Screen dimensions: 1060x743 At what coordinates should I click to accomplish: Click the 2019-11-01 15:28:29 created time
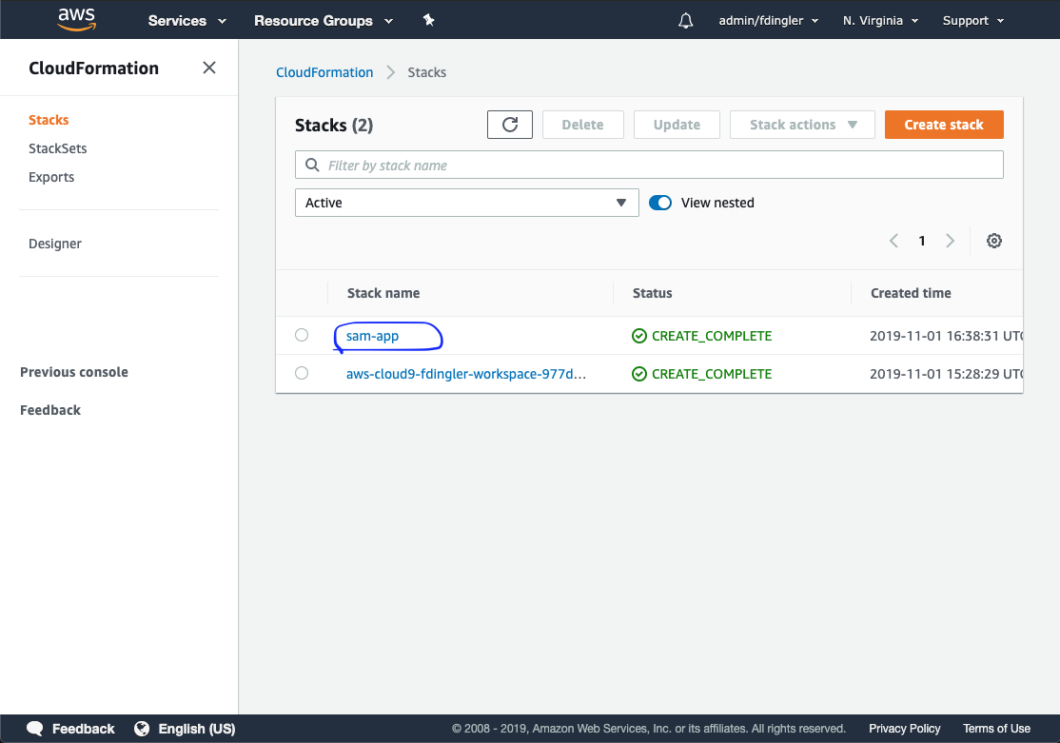point(947,374)
